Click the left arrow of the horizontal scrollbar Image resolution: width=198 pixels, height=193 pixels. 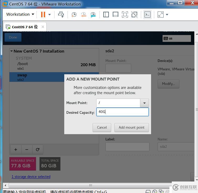6,185
